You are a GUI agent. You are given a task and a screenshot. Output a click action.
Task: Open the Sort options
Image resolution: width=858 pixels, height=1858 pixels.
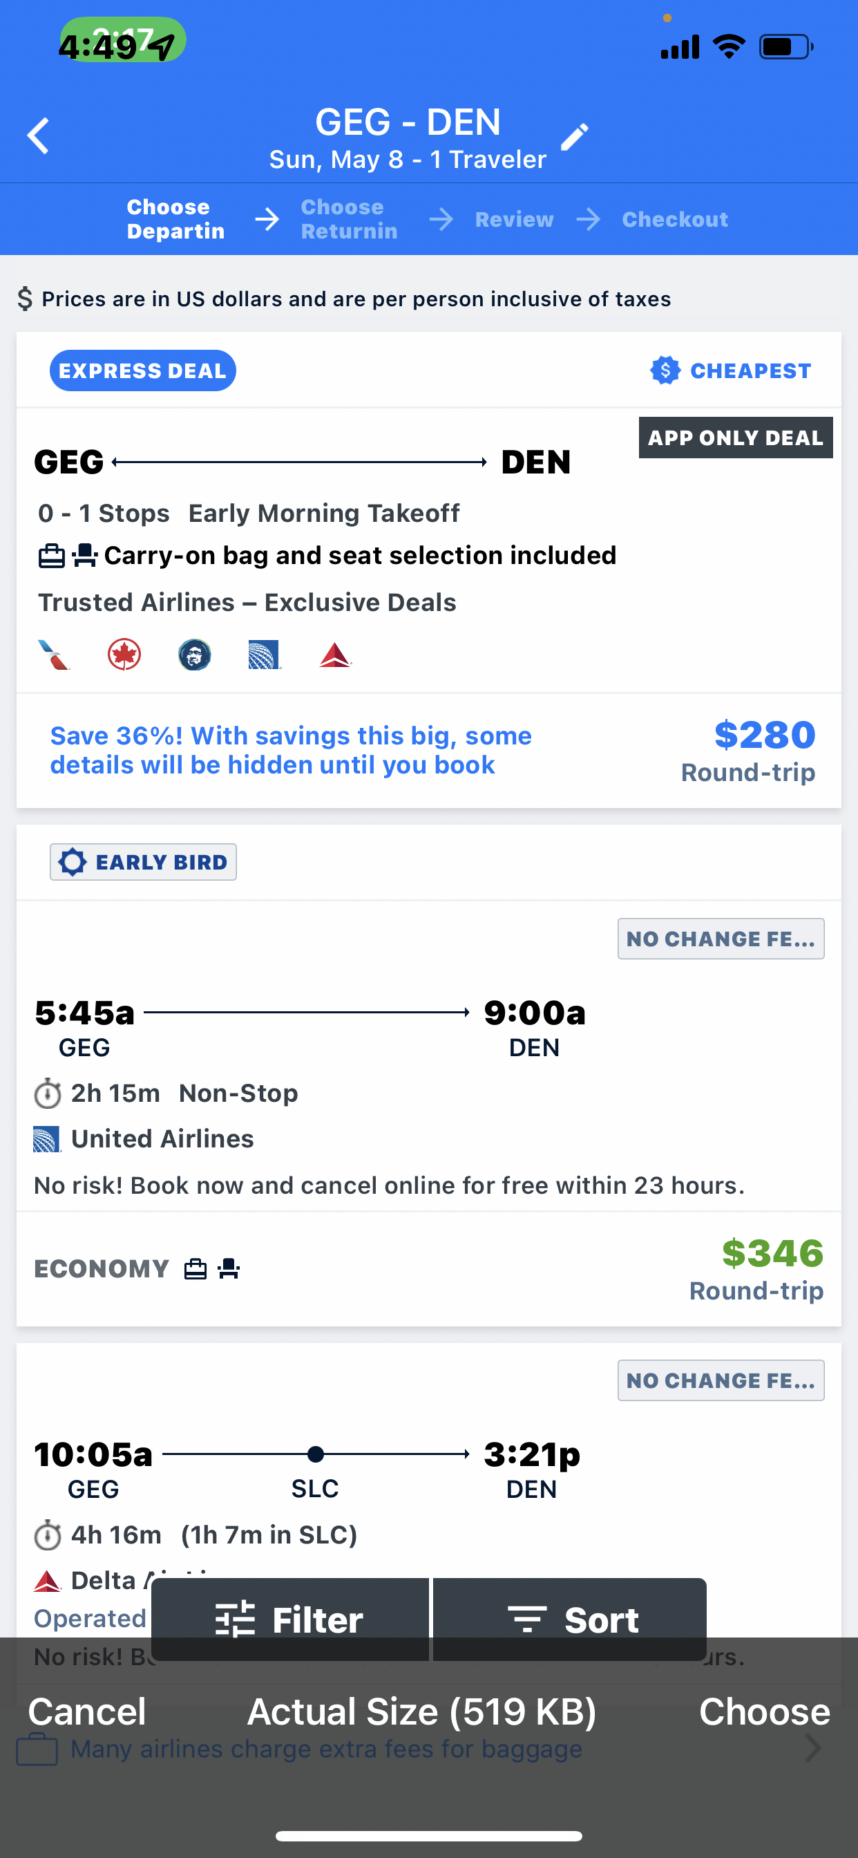571,1620
